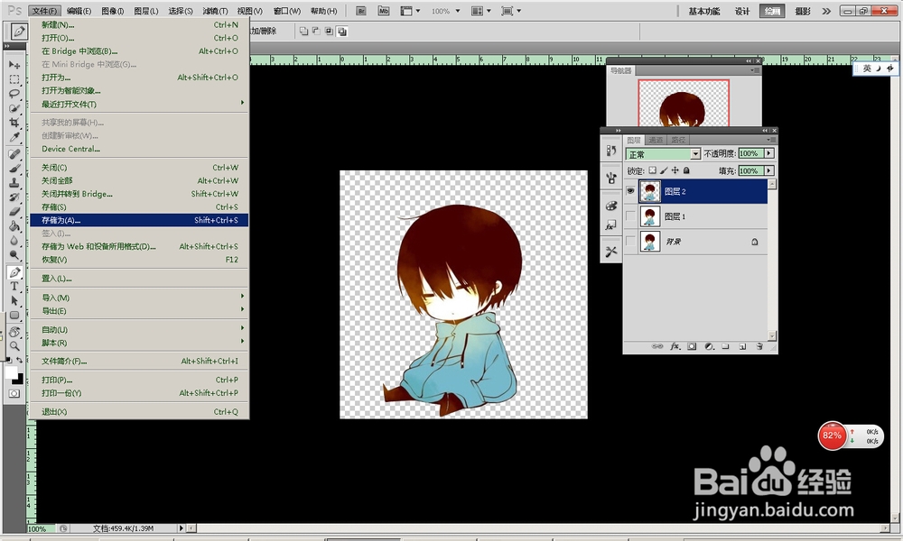Image resolution: width=903 pixels, height=541 pixels.
Task: Toggle lock position icon
Action: coord(675,170)
